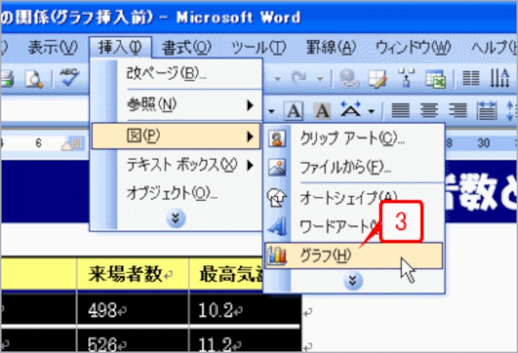
Task: Click the columns layout icon
Action: coord(471,78)
